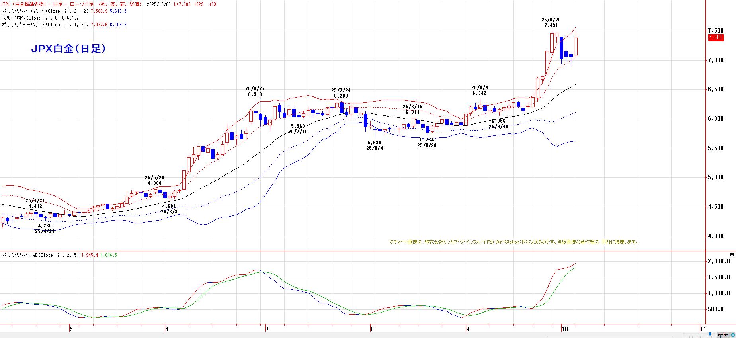Click the month 7 time axis label
The image size is (736, 338).
tap(267, 329)
